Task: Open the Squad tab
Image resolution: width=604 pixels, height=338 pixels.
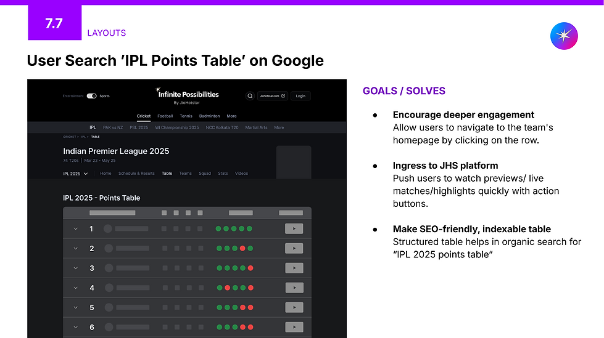Action: tap(205, 174)
